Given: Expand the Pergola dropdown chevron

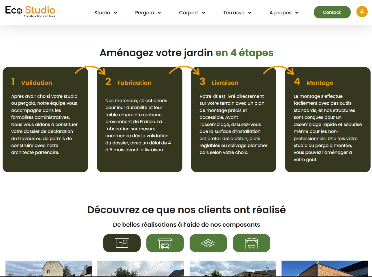Looking at the screenshot, I should [159, 13].
